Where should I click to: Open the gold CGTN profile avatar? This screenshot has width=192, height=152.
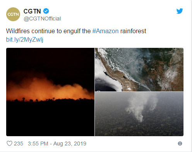(x=13, y=14)
